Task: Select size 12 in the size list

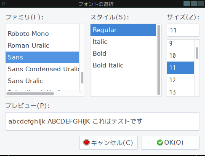Action: click(181, 80)
